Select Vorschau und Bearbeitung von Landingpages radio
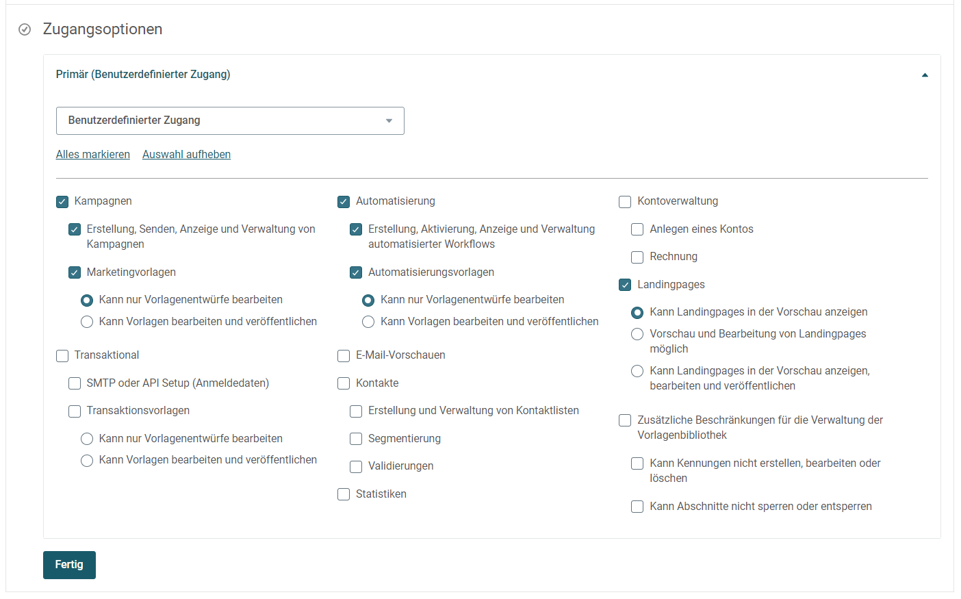 pyautogui.click(x=637, y=334)
